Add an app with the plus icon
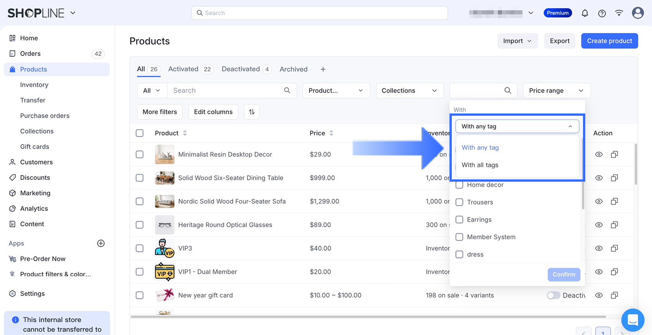 101,243
